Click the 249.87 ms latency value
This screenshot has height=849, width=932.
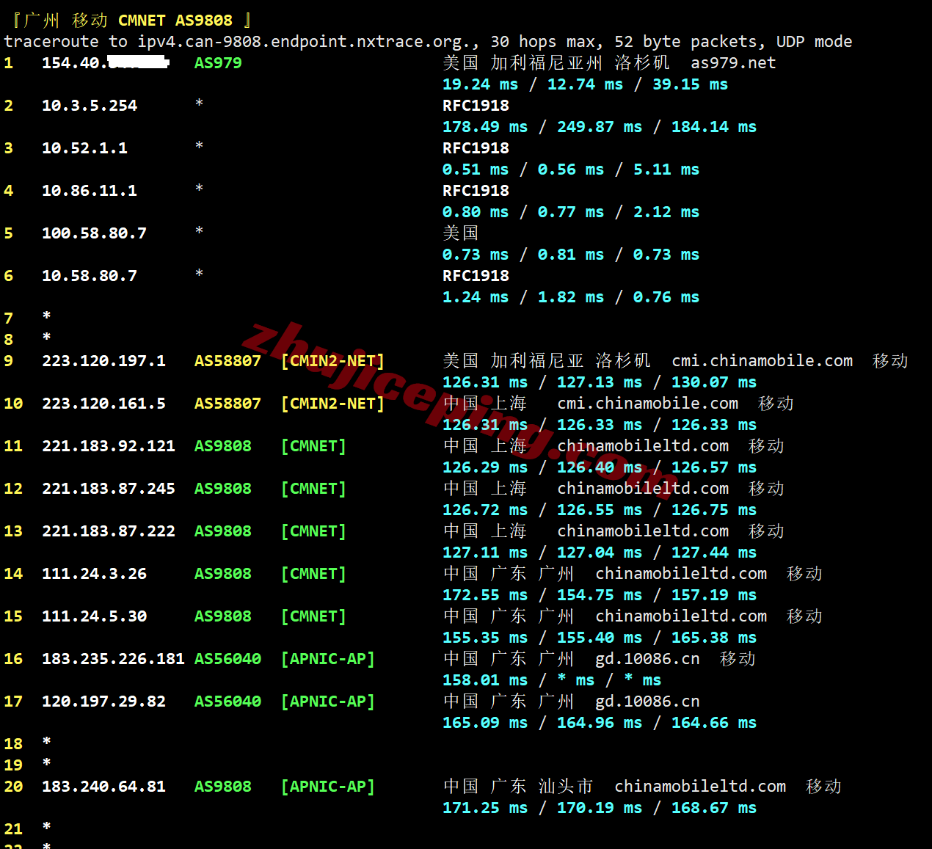click(x=600, y=127)
